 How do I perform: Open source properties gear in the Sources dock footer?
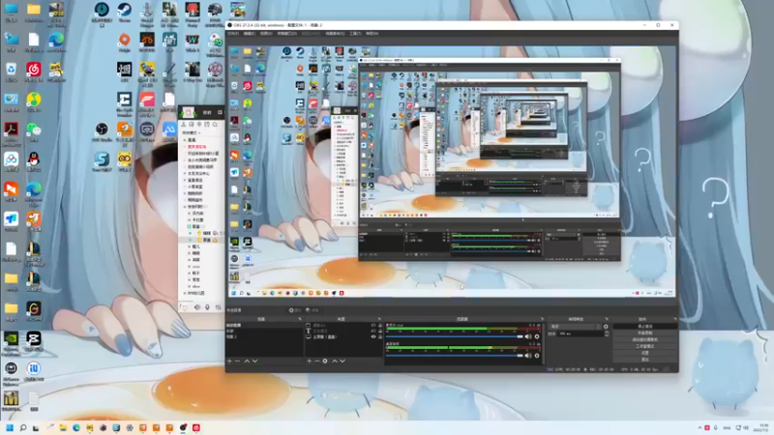pyautogui.click(x=325, y=361)
